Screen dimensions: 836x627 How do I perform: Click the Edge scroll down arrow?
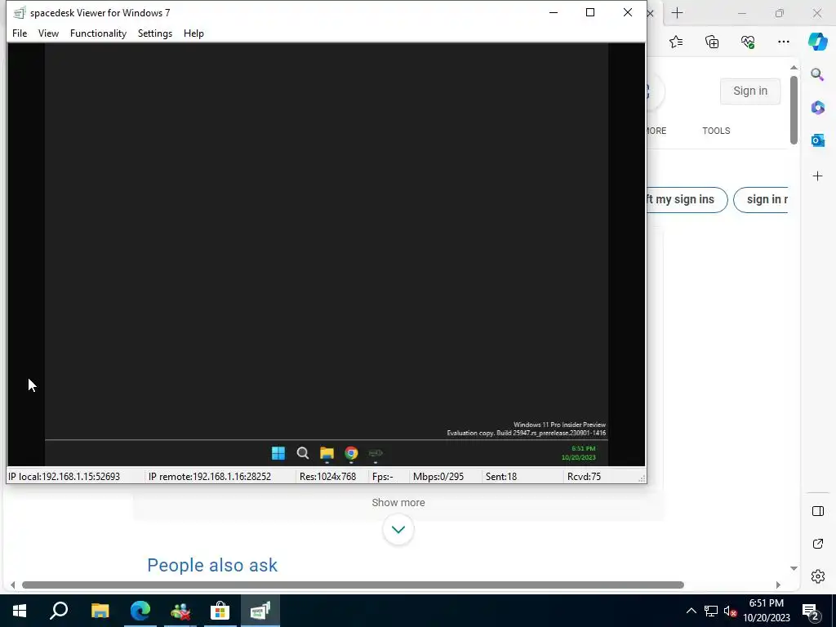tap(794, 568)
